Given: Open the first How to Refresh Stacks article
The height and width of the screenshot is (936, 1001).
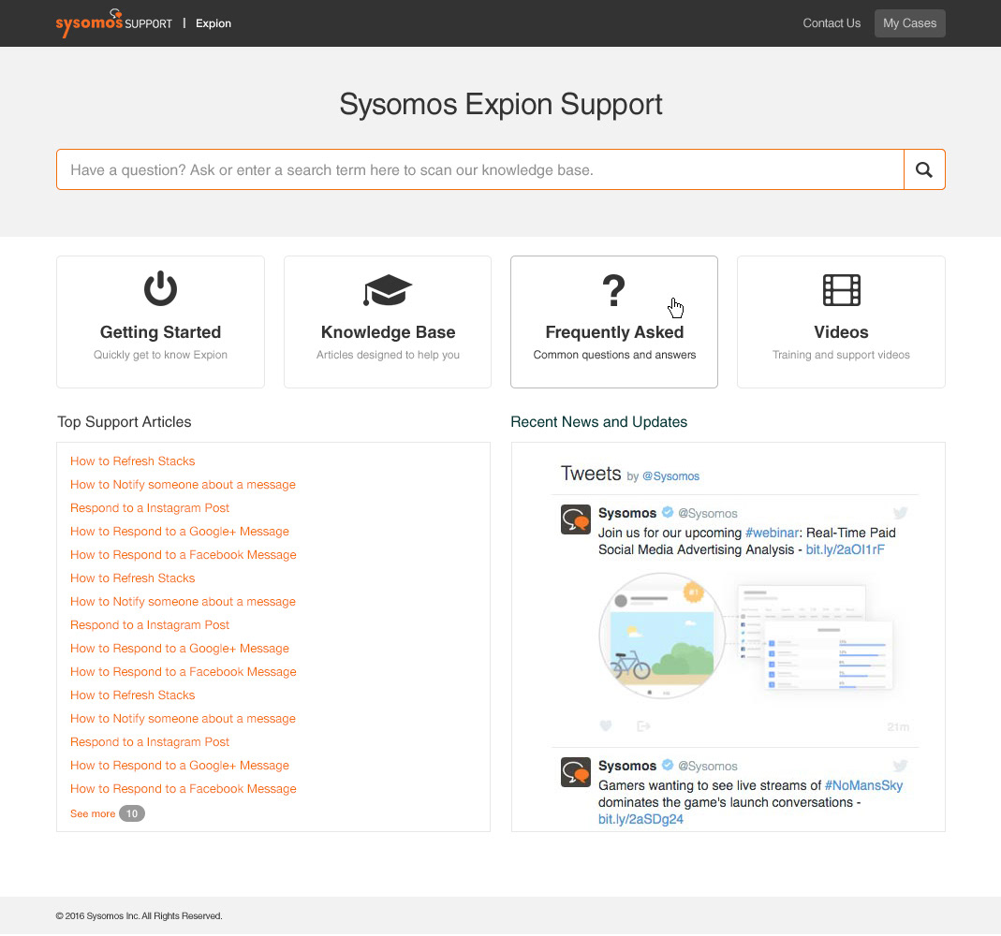Looking at the screenshot, I should tap(132, 461).
